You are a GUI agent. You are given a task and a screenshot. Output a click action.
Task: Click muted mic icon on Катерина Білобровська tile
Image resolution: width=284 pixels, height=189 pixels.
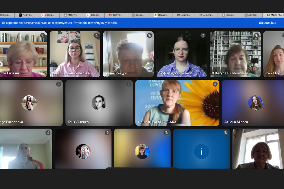coord(96,36)
